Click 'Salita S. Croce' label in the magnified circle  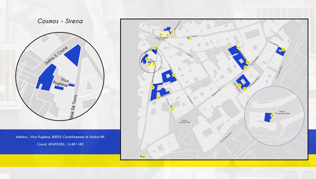(56, 56)
